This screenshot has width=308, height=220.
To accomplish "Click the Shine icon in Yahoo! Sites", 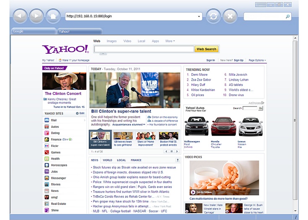I will click(x=47, y=210).
